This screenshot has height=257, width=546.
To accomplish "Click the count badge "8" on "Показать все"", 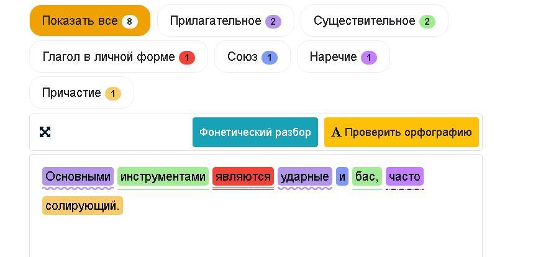I will [x=129, y=21].
